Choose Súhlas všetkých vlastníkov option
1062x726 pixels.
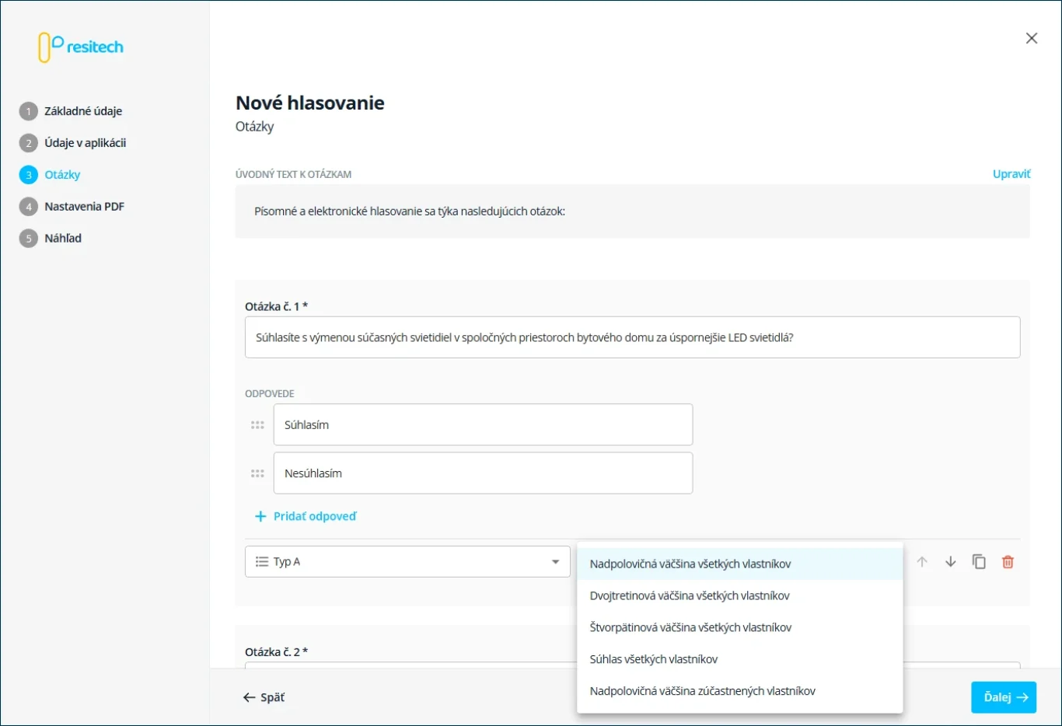[x=740, y=660]
